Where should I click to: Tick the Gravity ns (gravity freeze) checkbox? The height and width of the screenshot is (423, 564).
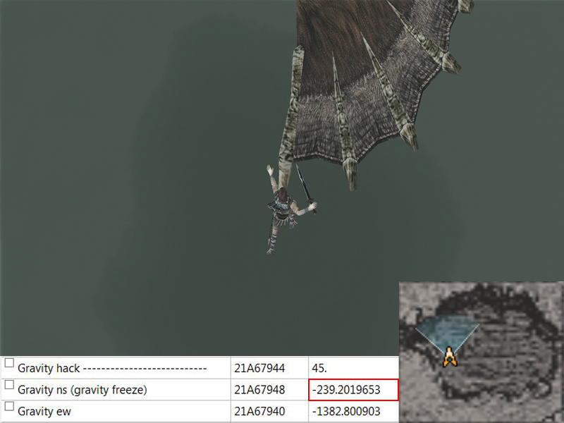(x=9, y=384)
